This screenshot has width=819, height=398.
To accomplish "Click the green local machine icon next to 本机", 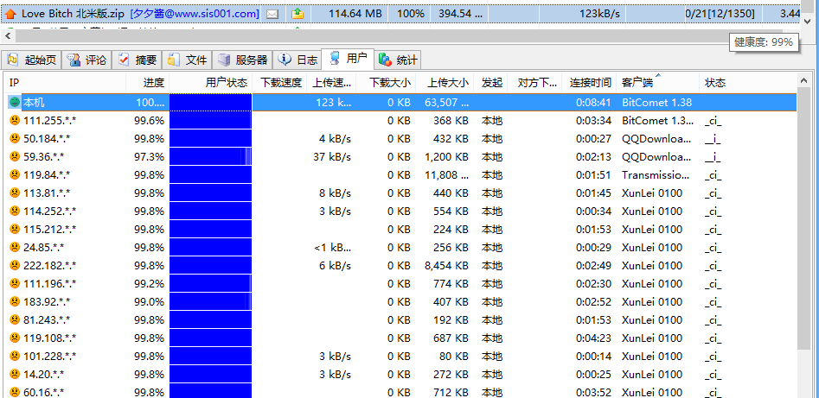I will pos(14,102).
